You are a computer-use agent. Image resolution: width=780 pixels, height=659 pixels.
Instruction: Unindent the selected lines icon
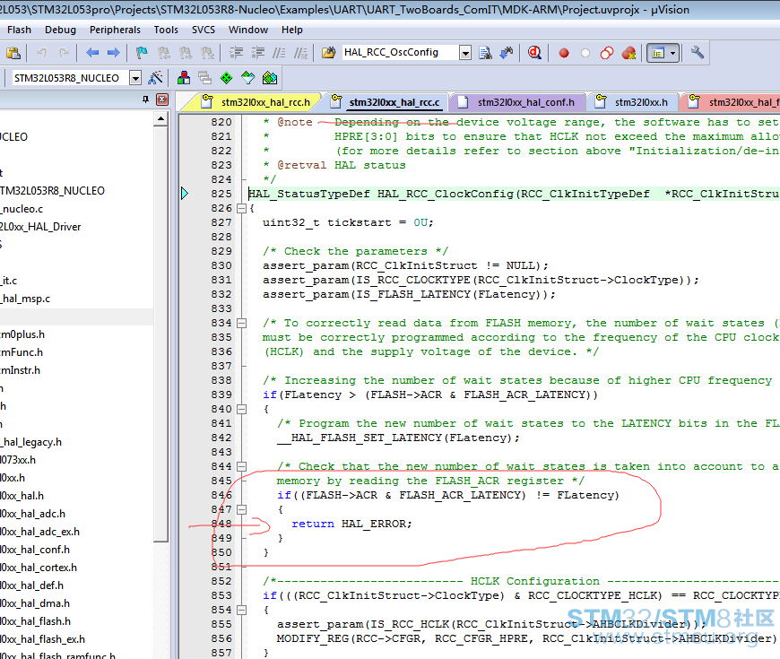tap(257, 53)
